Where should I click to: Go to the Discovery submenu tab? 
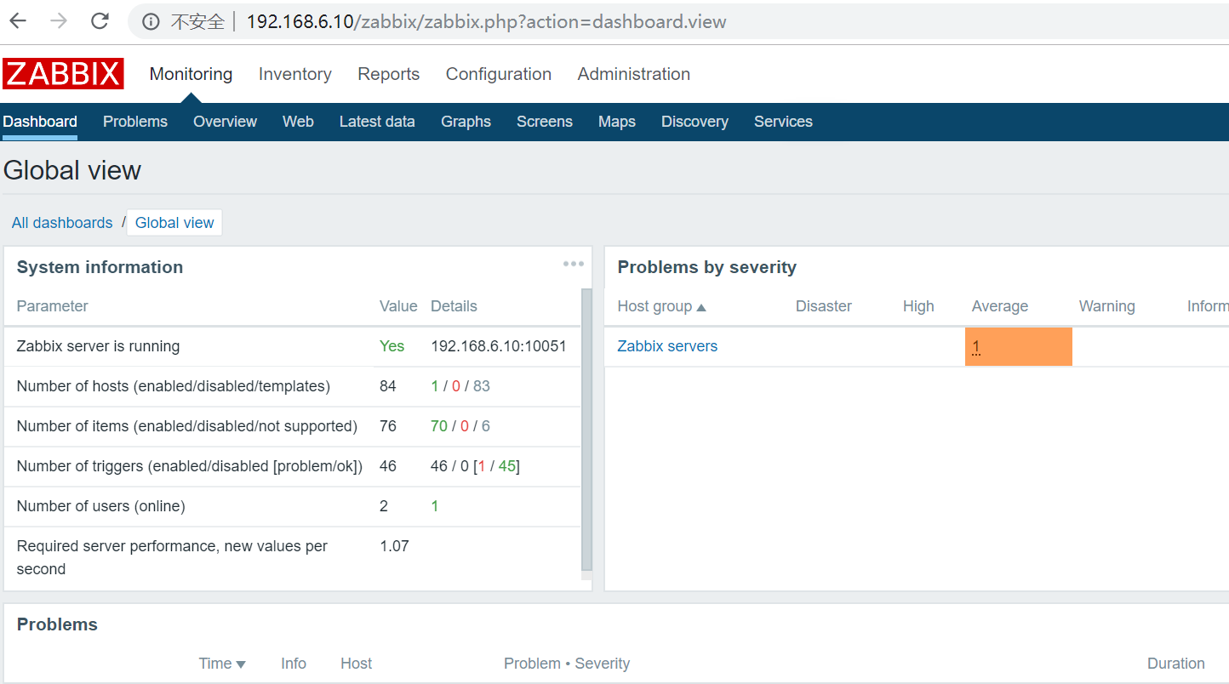coord(695,122)
